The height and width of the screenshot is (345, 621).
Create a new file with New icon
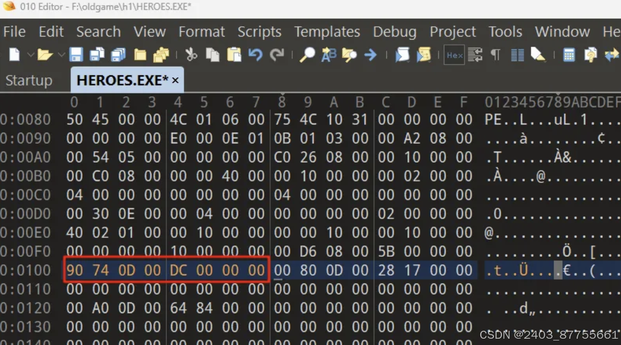click(x=15, y=55)
